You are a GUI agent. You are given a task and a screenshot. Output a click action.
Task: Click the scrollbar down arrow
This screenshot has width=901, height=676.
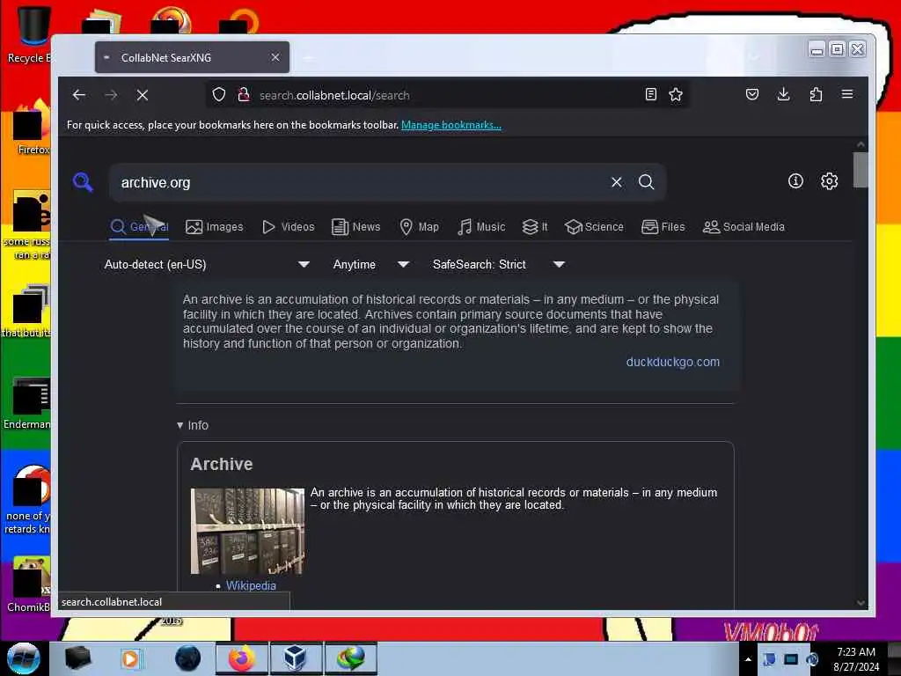click(x=861, y=602)
